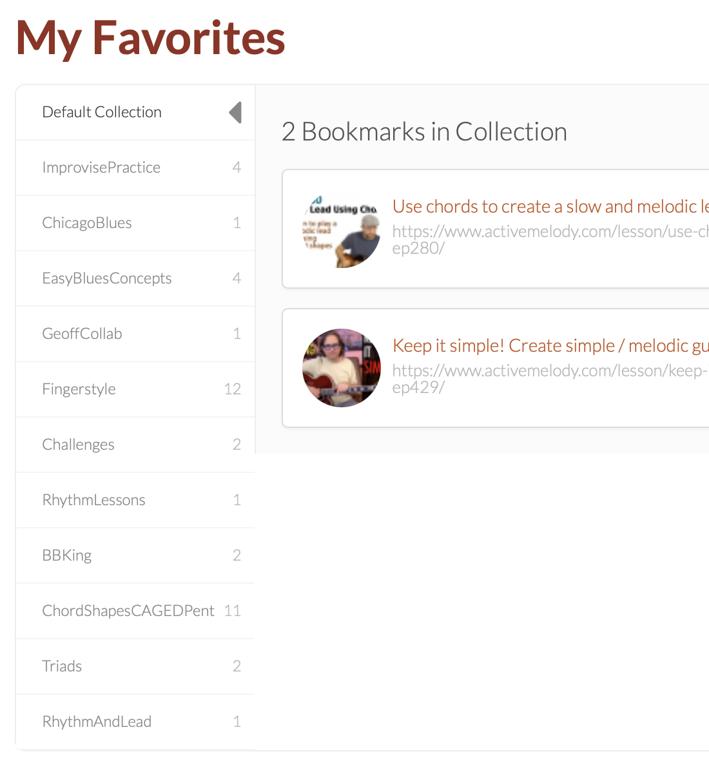709x772 pixels.
Task: Select the Default Collection tab
Action: [135, 112]
